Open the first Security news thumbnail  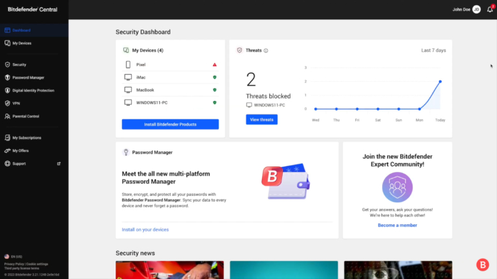pyautogui.click(x=170, y=270)
